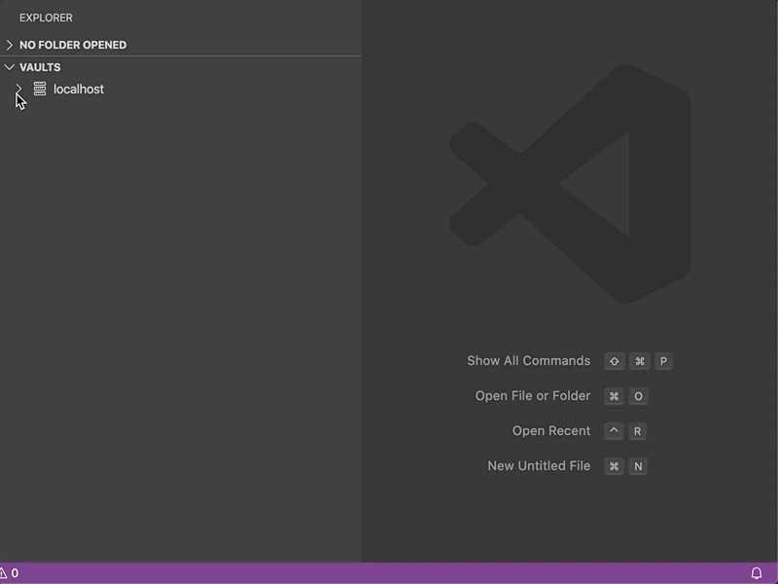Click the localhost server icon
This screenshot has height=584, width=778.
[40, 89]
